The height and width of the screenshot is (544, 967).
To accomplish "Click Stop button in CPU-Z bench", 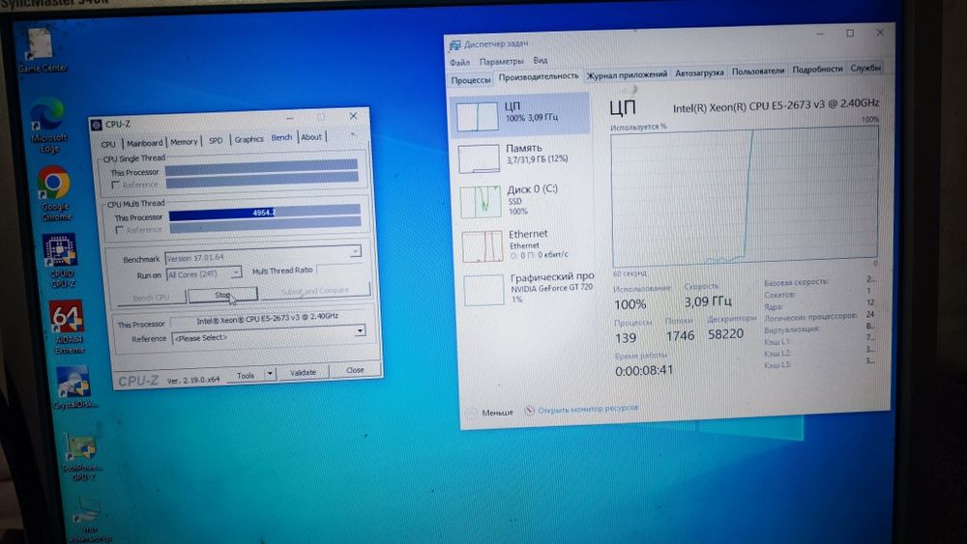I will click(x=222, y=295).
